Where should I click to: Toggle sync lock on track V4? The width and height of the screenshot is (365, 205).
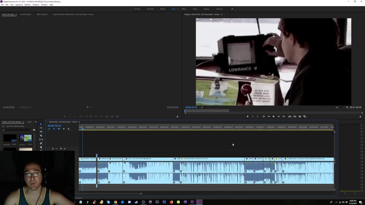coord(61,149)
